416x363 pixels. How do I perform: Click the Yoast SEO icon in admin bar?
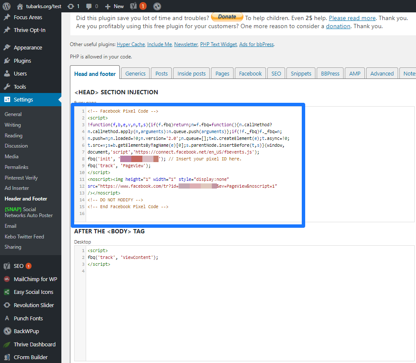tap(133, 6)
